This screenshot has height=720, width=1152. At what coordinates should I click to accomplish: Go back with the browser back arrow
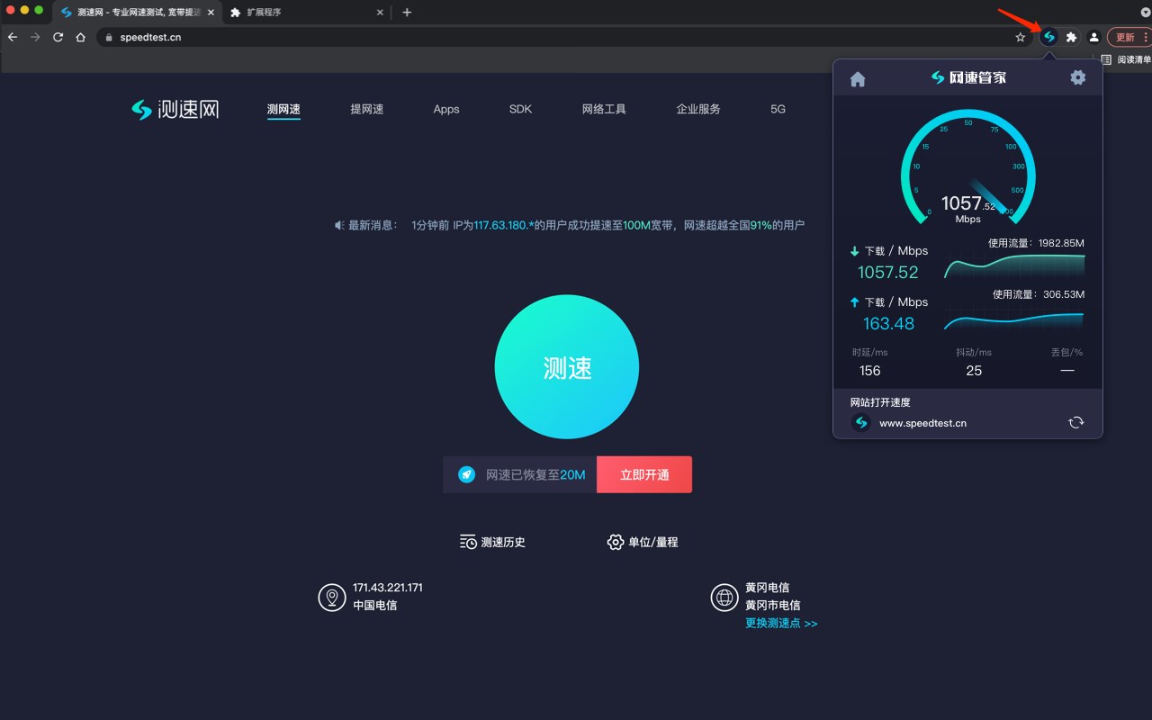[x=13, y=37]
